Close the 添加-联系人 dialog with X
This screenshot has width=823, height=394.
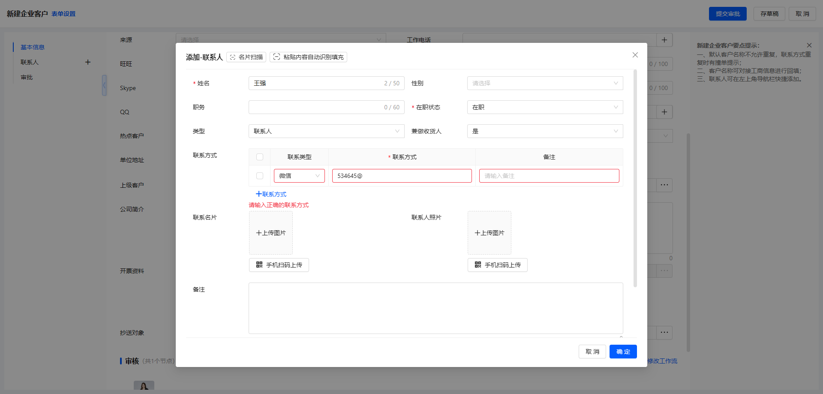click(635, 55)
